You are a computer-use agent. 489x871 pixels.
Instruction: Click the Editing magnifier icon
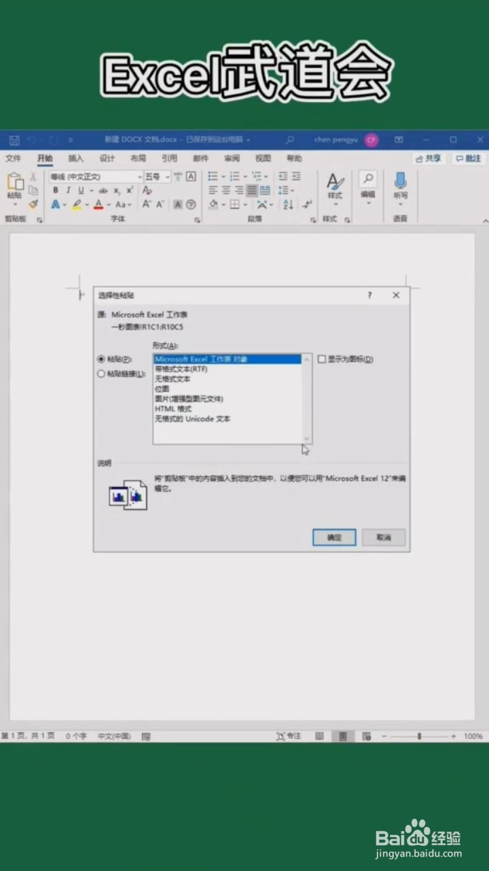click(367, 178)
